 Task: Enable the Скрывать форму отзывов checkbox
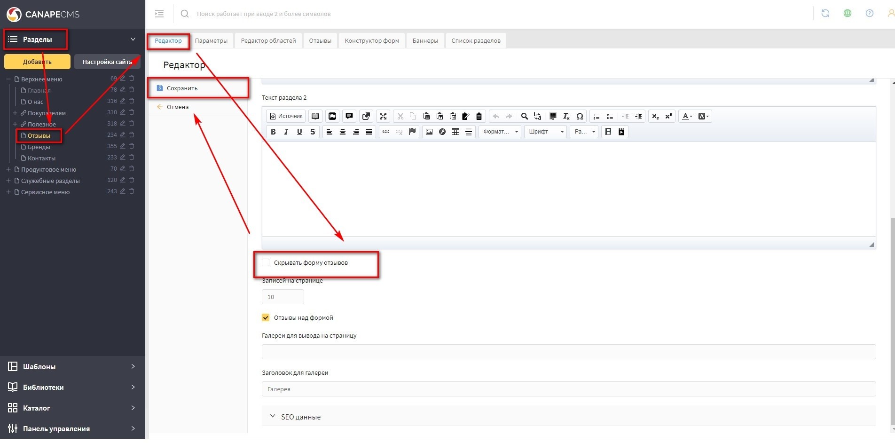[266, 263]
